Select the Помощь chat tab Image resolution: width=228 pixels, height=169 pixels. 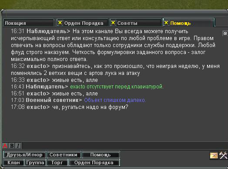pyautogui.click(x=189, y=23)
